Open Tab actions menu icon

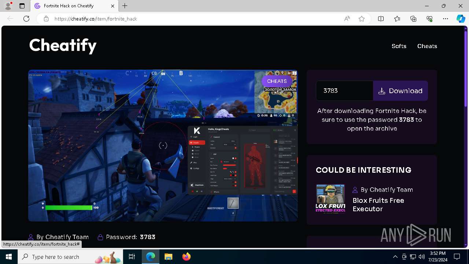click(22, 6)
